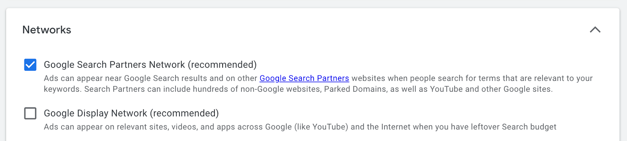Image resolution: width=627 pixels, height=141 pixels.
Task: Click the Google Display Network label text
Action: point(131,113)
